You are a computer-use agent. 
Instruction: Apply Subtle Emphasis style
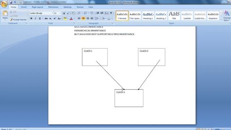(200, 16)
